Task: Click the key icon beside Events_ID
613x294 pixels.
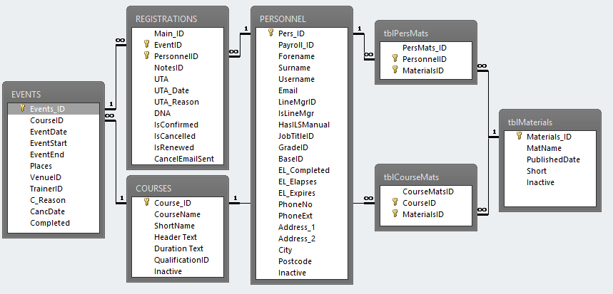Action: 23,109
